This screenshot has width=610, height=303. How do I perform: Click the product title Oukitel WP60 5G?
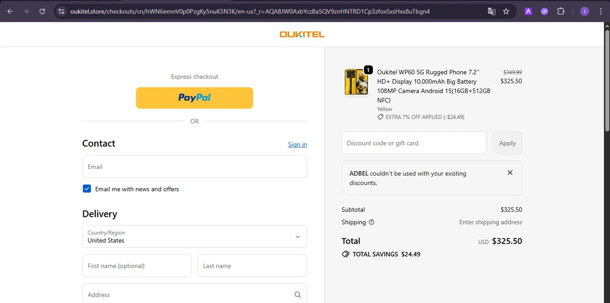coord(434,86)
